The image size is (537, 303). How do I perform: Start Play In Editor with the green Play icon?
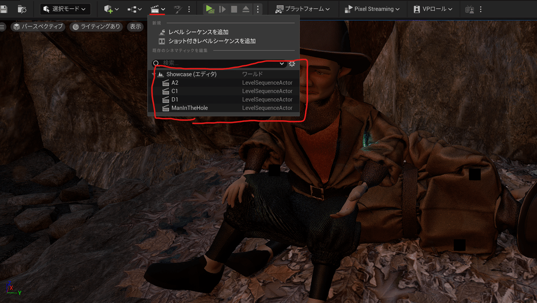(x=209, y=9)
